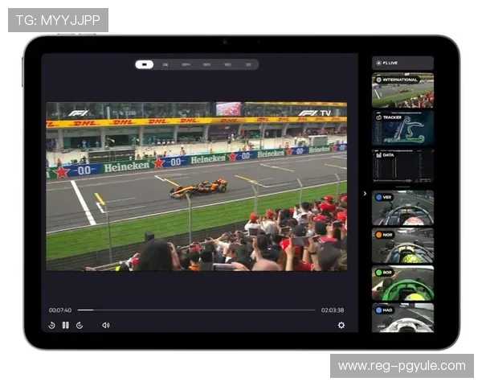The image size is (482, 386).
Task: Click the main F1 TV video area
Action: click(x=197, y=187)
